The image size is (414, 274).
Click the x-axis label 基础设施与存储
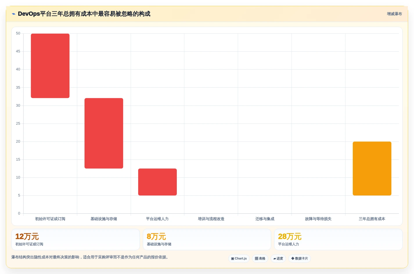pyautogui.click(x=104, y=219)
